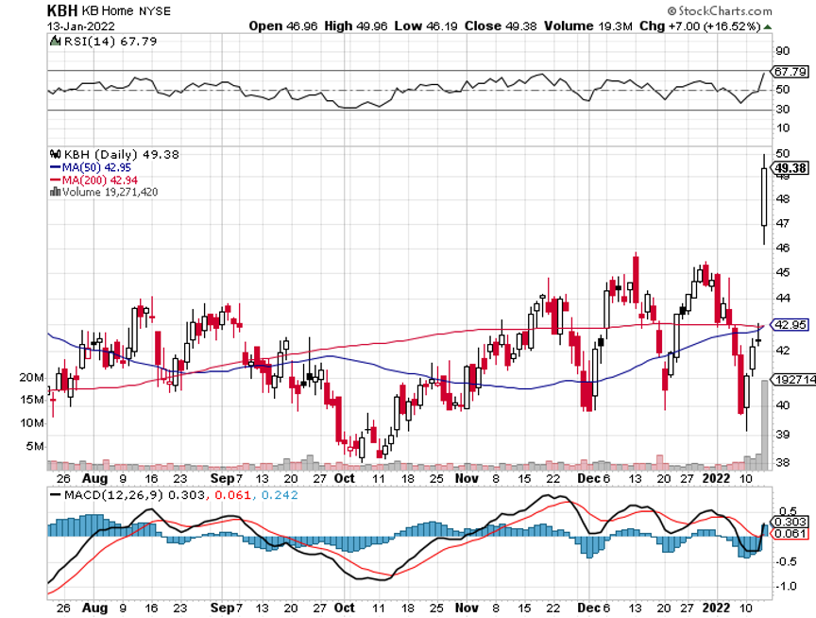Viewport: 816px width, 618px height.
Task: Click the 13-Jan-2022 date label
Action: pyautogui.click(x=81, y=26)
